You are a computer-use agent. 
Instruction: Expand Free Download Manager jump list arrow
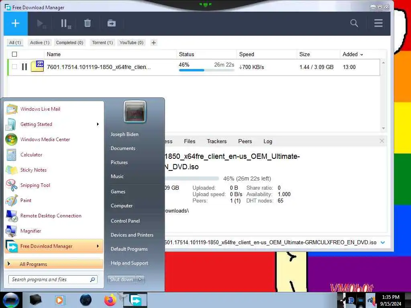point(98,246)
